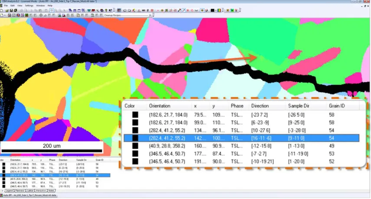
Task: Open the Edit menu
Action: [x=13, y=6]
